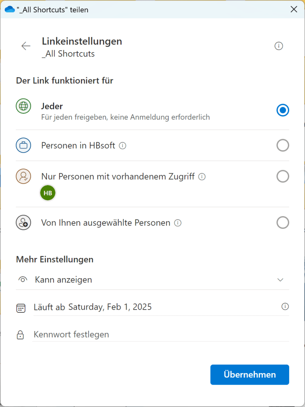
Task: Click the Saturday, Feb 1, 2025 date link
Action: pos(110,307)
